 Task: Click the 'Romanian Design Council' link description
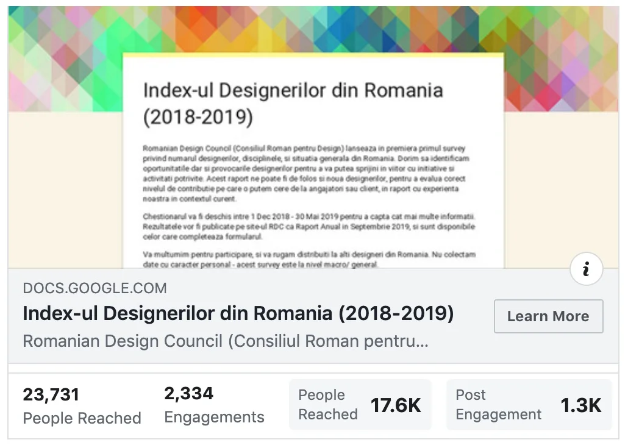click(226, 341)
